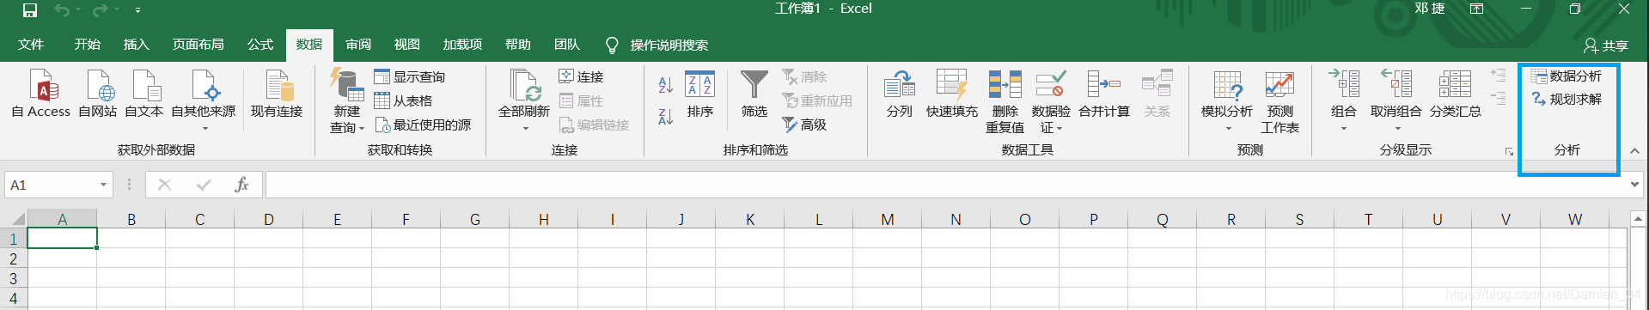The image size is (1649, 310).
Task: Expand the formula bar chevron
Action: 1634,184
